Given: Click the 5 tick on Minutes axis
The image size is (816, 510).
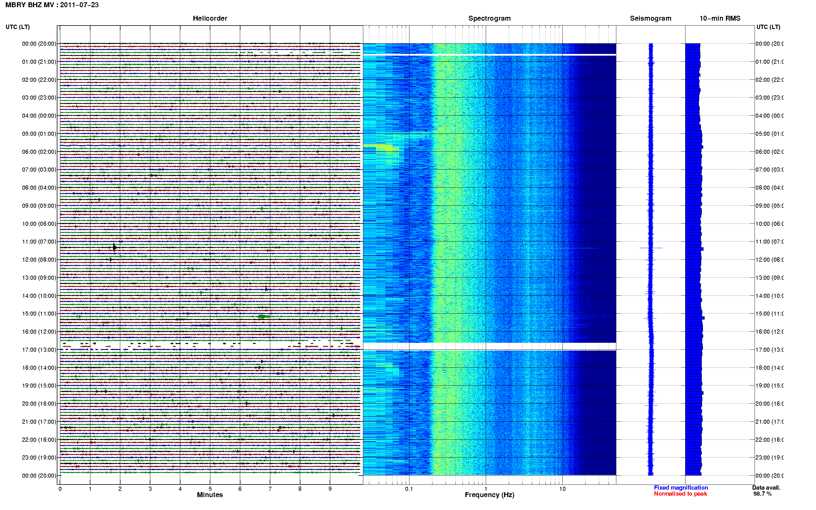Looking at the screenshot, I should point(210,488).
